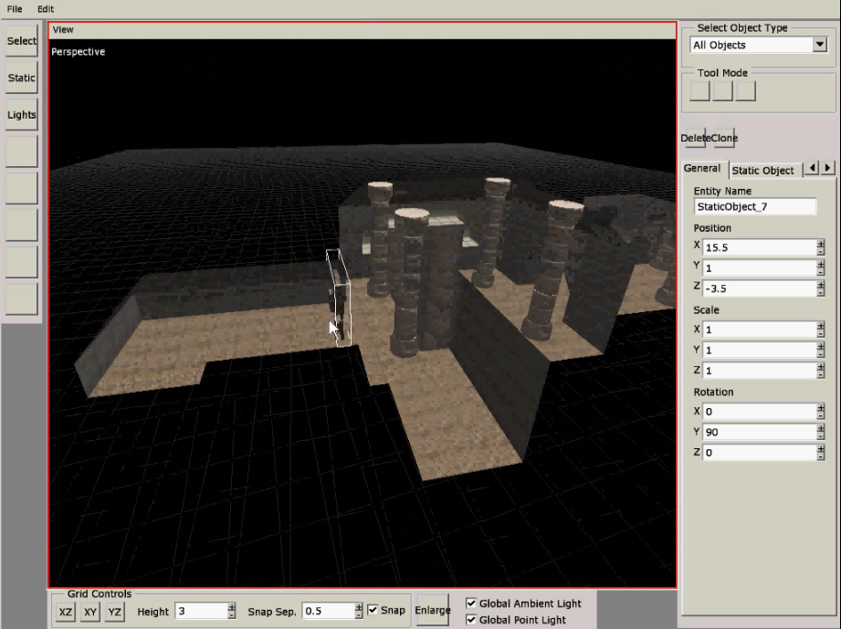Switch grid to YZ plane
The width and height of the screenshot is (841, 629).
114,612
